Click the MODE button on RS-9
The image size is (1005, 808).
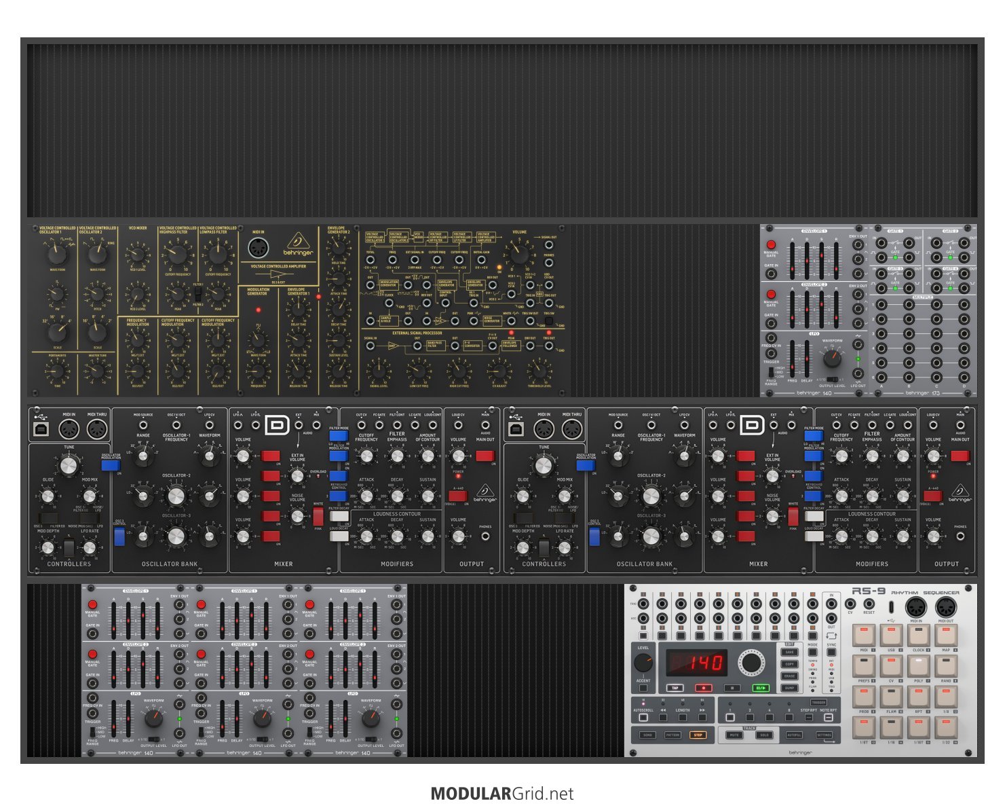pos(812,652)
